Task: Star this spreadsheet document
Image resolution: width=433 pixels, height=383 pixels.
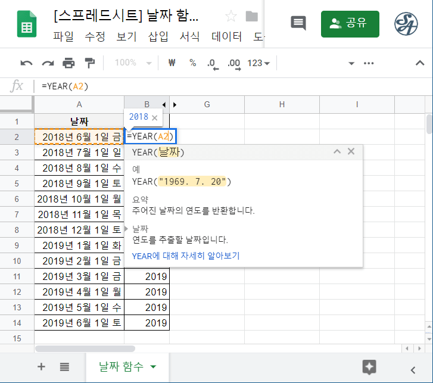Action: 230,16
